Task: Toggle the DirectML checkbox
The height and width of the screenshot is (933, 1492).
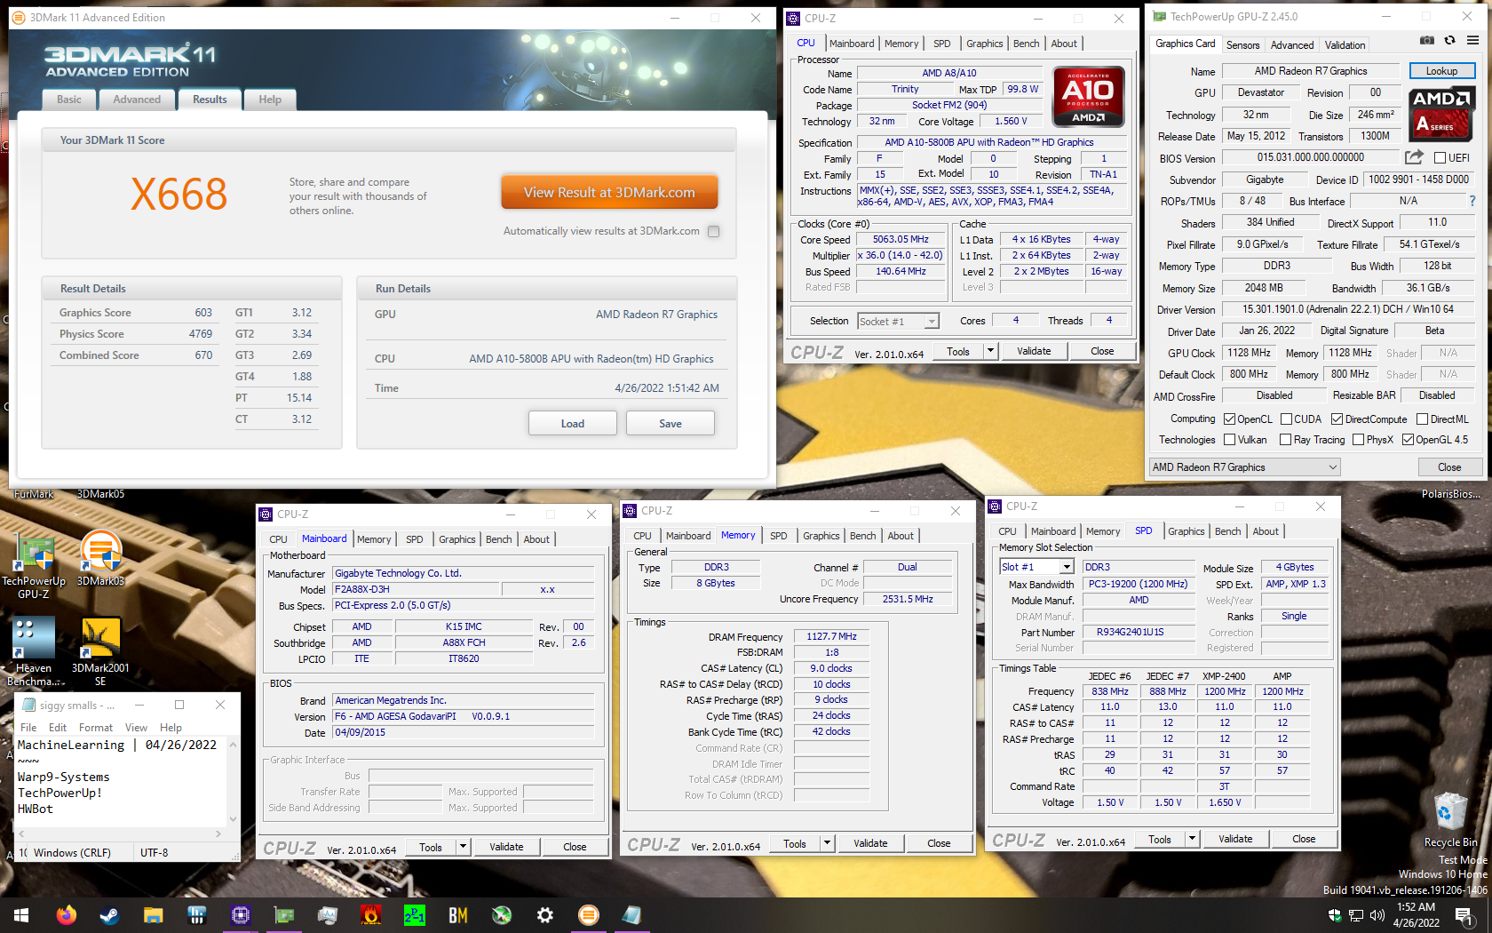Action: [x=1423, y=419]
